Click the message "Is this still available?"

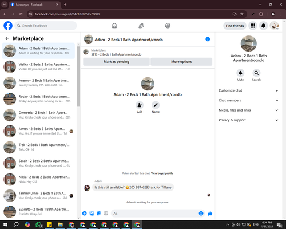(x=133, y=187)
